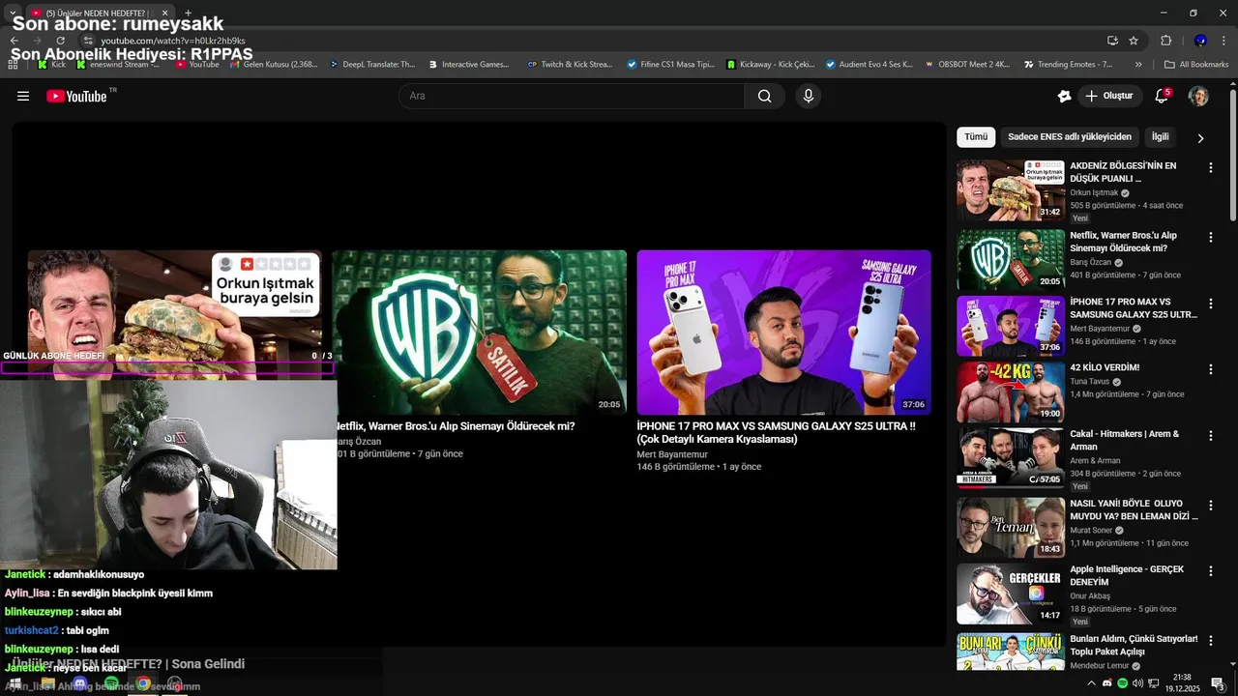The image size is (1238, 696).
Task: Click the magnifier search button
Action: 764,96
